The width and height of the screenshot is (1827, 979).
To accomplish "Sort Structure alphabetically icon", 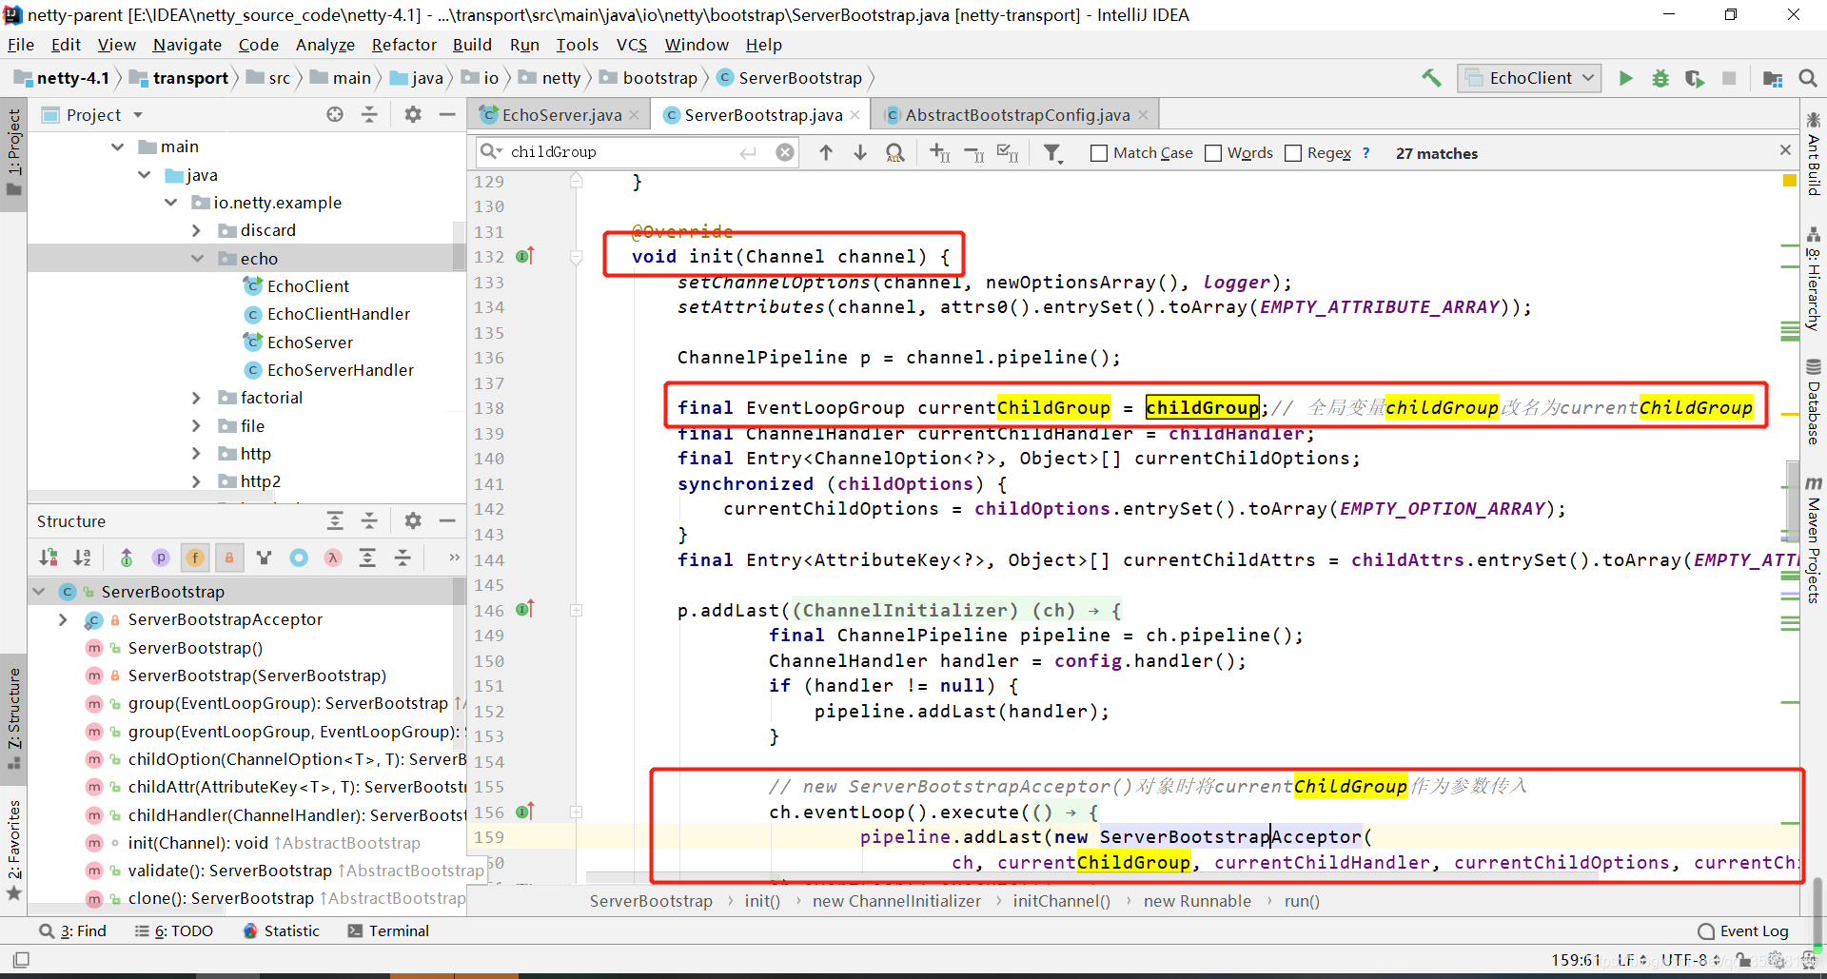I will 83,558.
